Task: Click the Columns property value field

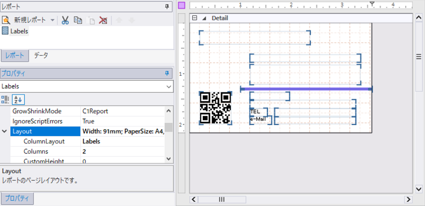Action: click(123, 152)
